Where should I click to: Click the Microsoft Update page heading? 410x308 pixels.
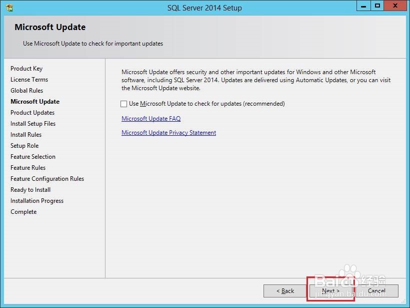[x=50, y=27]
